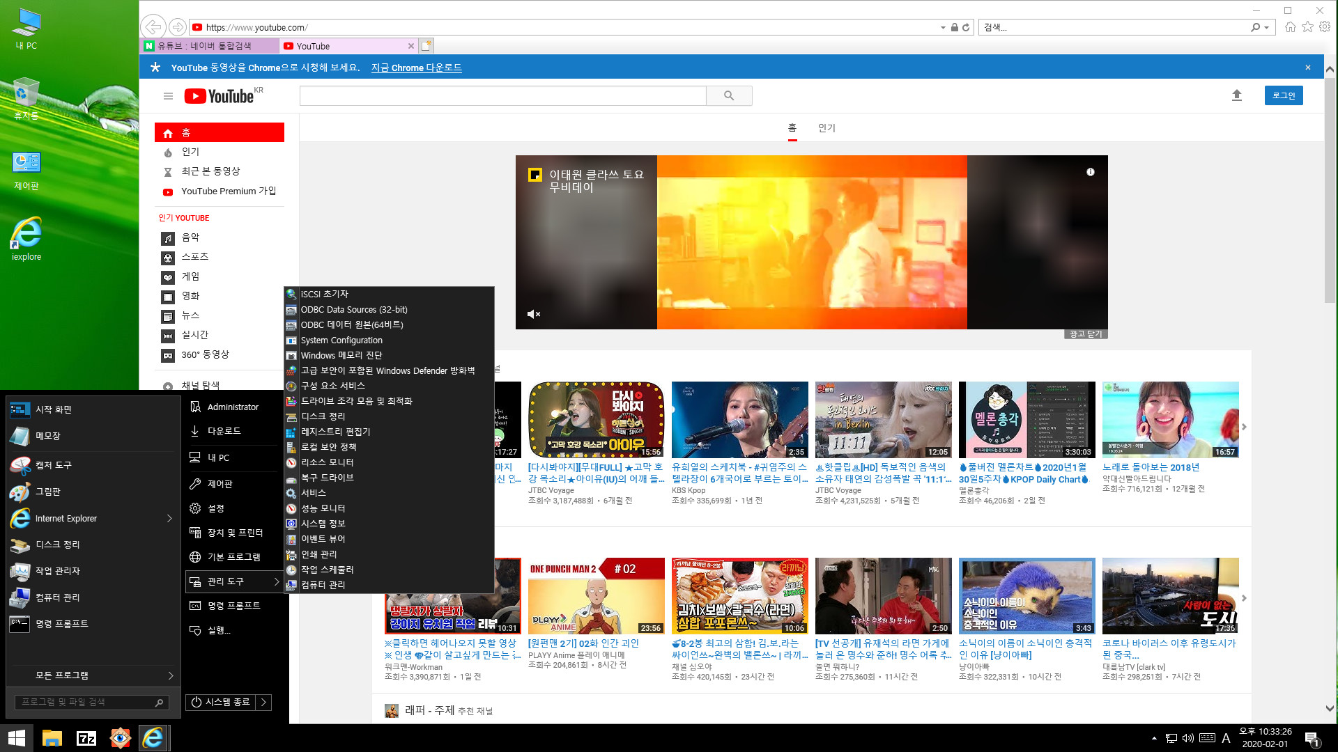Open the YouTube hamburger guide menu
This screenshot has height=752, width=1338.
pyautogui.click(x=168, y=96)
